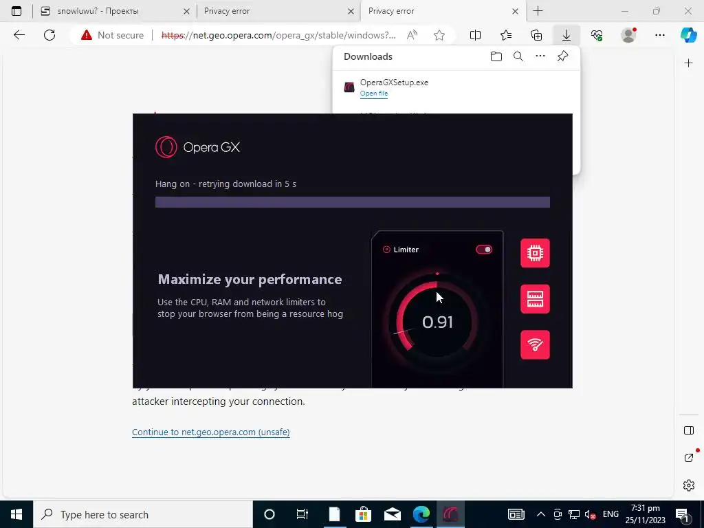
Task: Open the Windows Start menu
Action: click(16, 514)
